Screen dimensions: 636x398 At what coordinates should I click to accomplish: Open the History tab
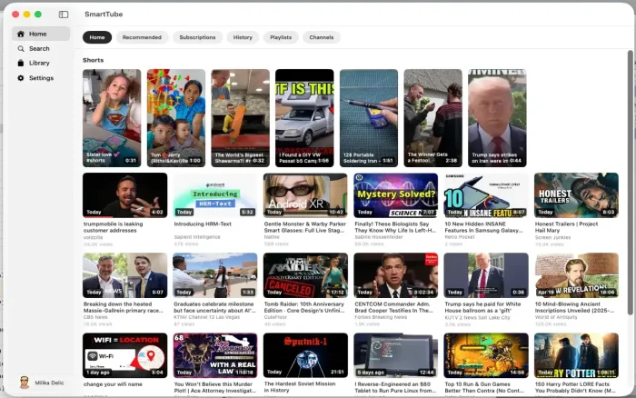pyautogui.click(x=243, y=37)
